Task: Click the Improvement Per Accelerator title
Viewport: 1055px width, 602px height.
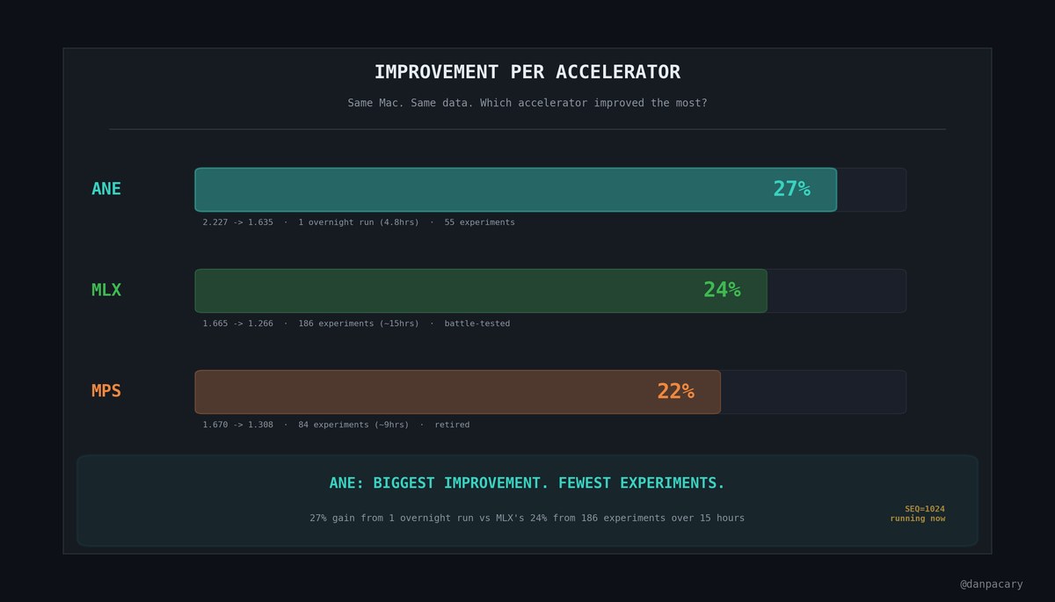Action: 527,72
